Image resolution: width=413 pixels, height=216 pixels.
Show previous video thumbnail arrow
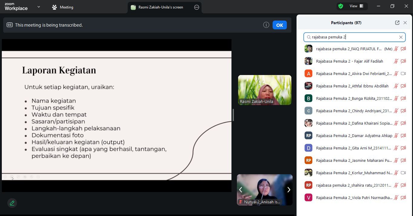pos(241,190)
